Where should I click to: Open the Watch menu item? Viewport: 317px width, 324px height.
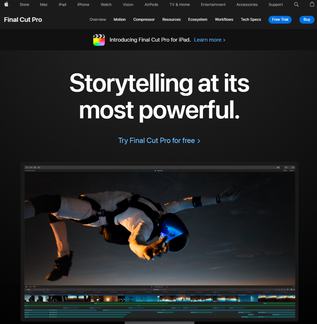coord(106,5)
